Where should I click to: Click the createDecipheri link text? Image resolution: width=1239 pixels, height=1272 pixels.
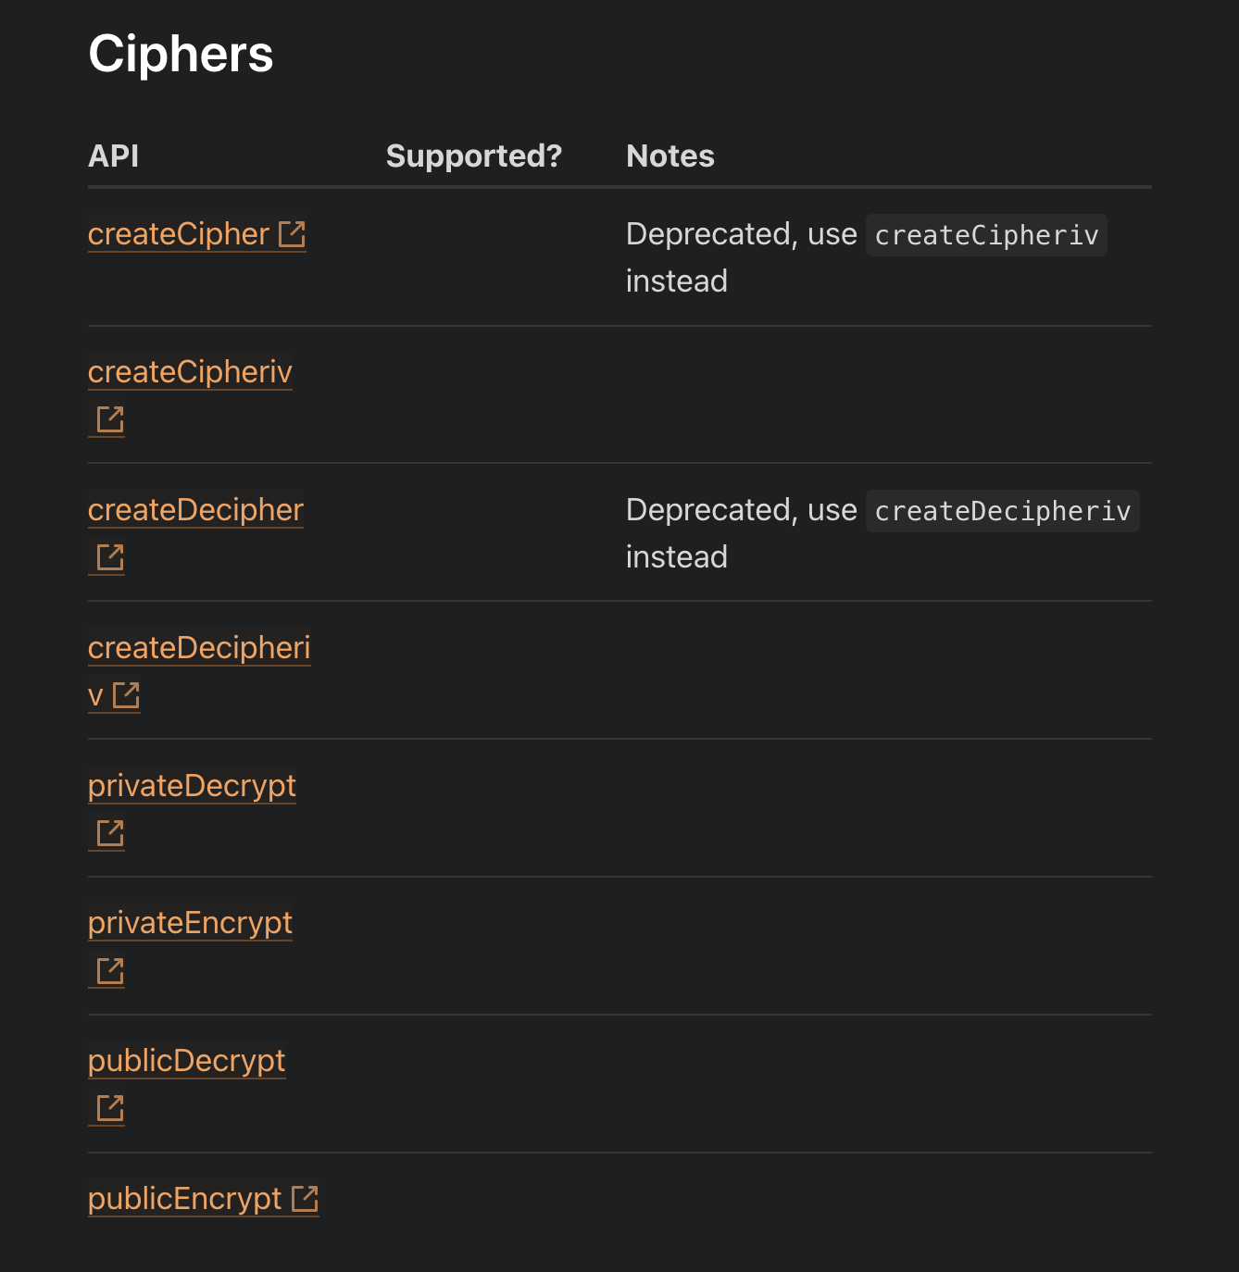(199, 648)
